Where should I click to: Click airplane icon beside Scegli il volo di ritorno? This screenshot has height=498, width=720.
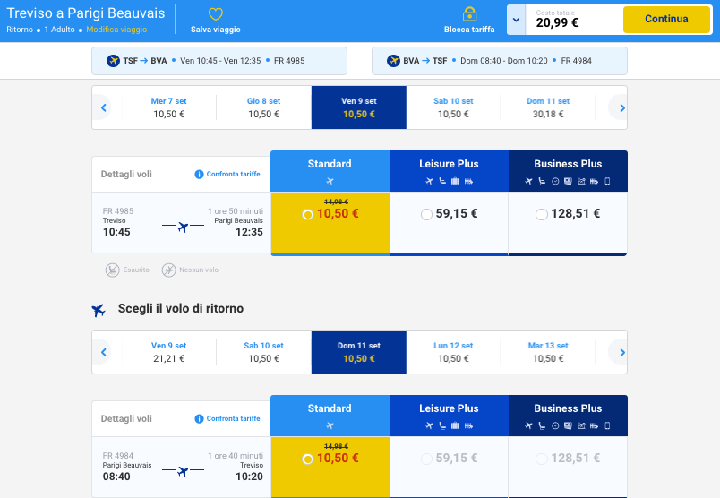99,310
